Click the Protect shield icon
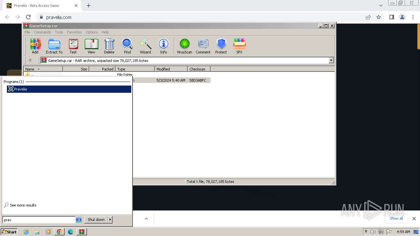The height and width of the screenshot is (236, 420). coord(221,46)
